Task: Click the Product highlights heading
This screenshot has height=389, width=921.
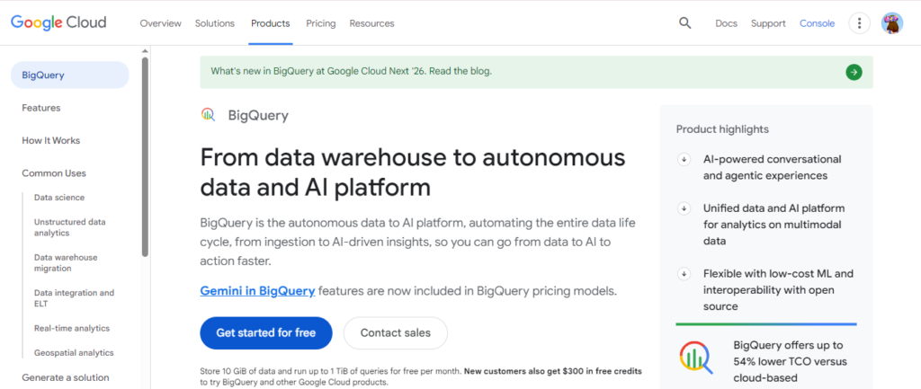Action: (722, 129)
